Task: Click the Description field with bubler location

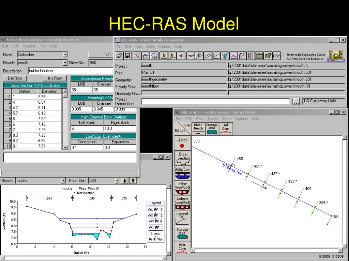Action: (x=71, y=71)
